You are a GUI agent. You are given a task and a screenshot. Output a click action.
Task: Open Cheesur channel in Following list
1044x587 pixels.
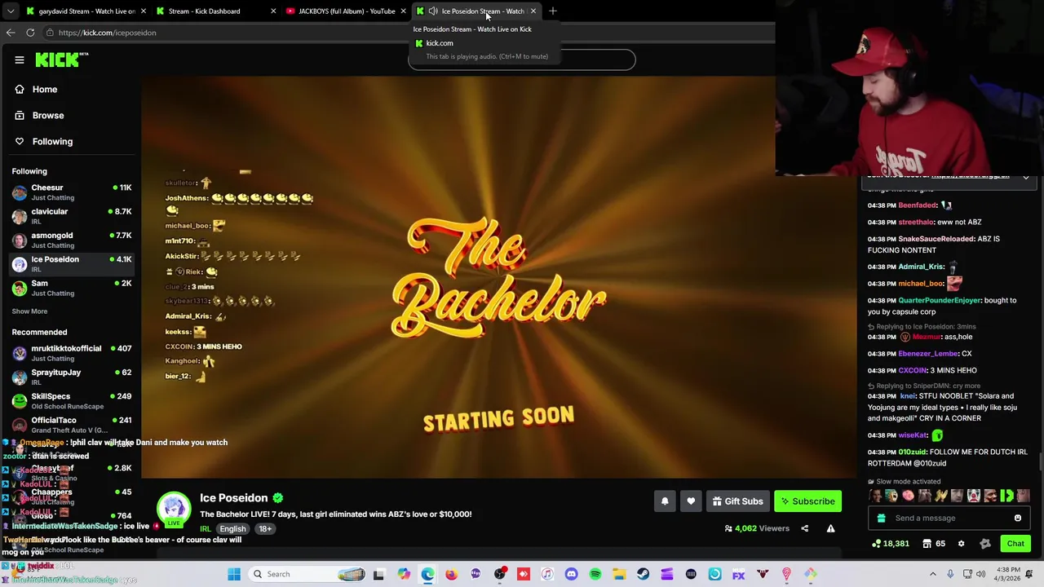point(72,192)
